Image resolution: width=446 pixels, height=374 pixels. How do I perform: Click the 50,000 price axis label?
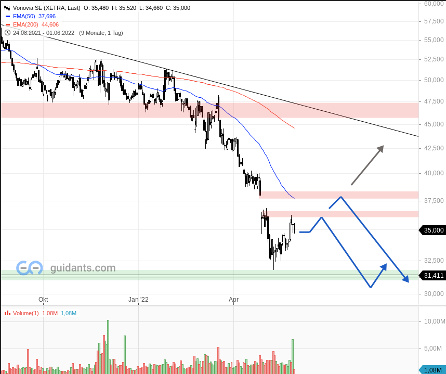point(434,80)
